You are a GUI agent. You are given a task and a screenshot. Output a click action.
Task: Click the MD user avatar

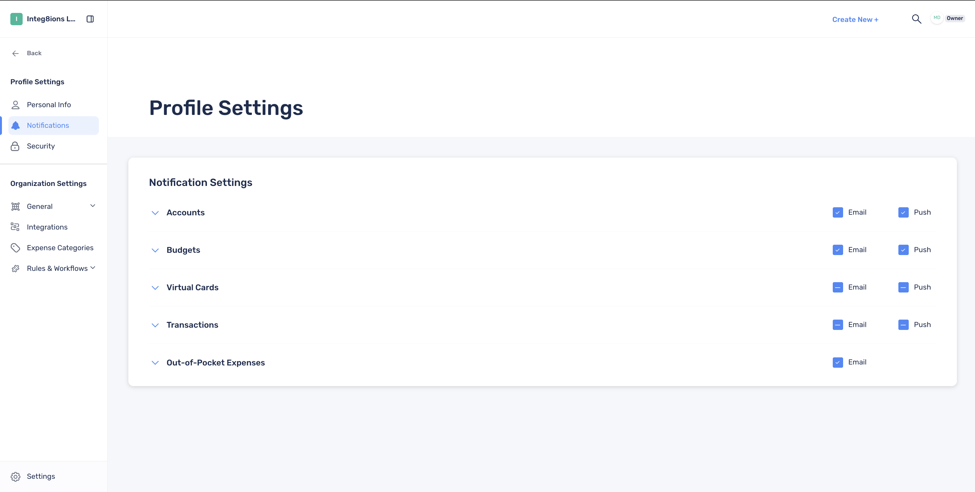click(937, 18)
